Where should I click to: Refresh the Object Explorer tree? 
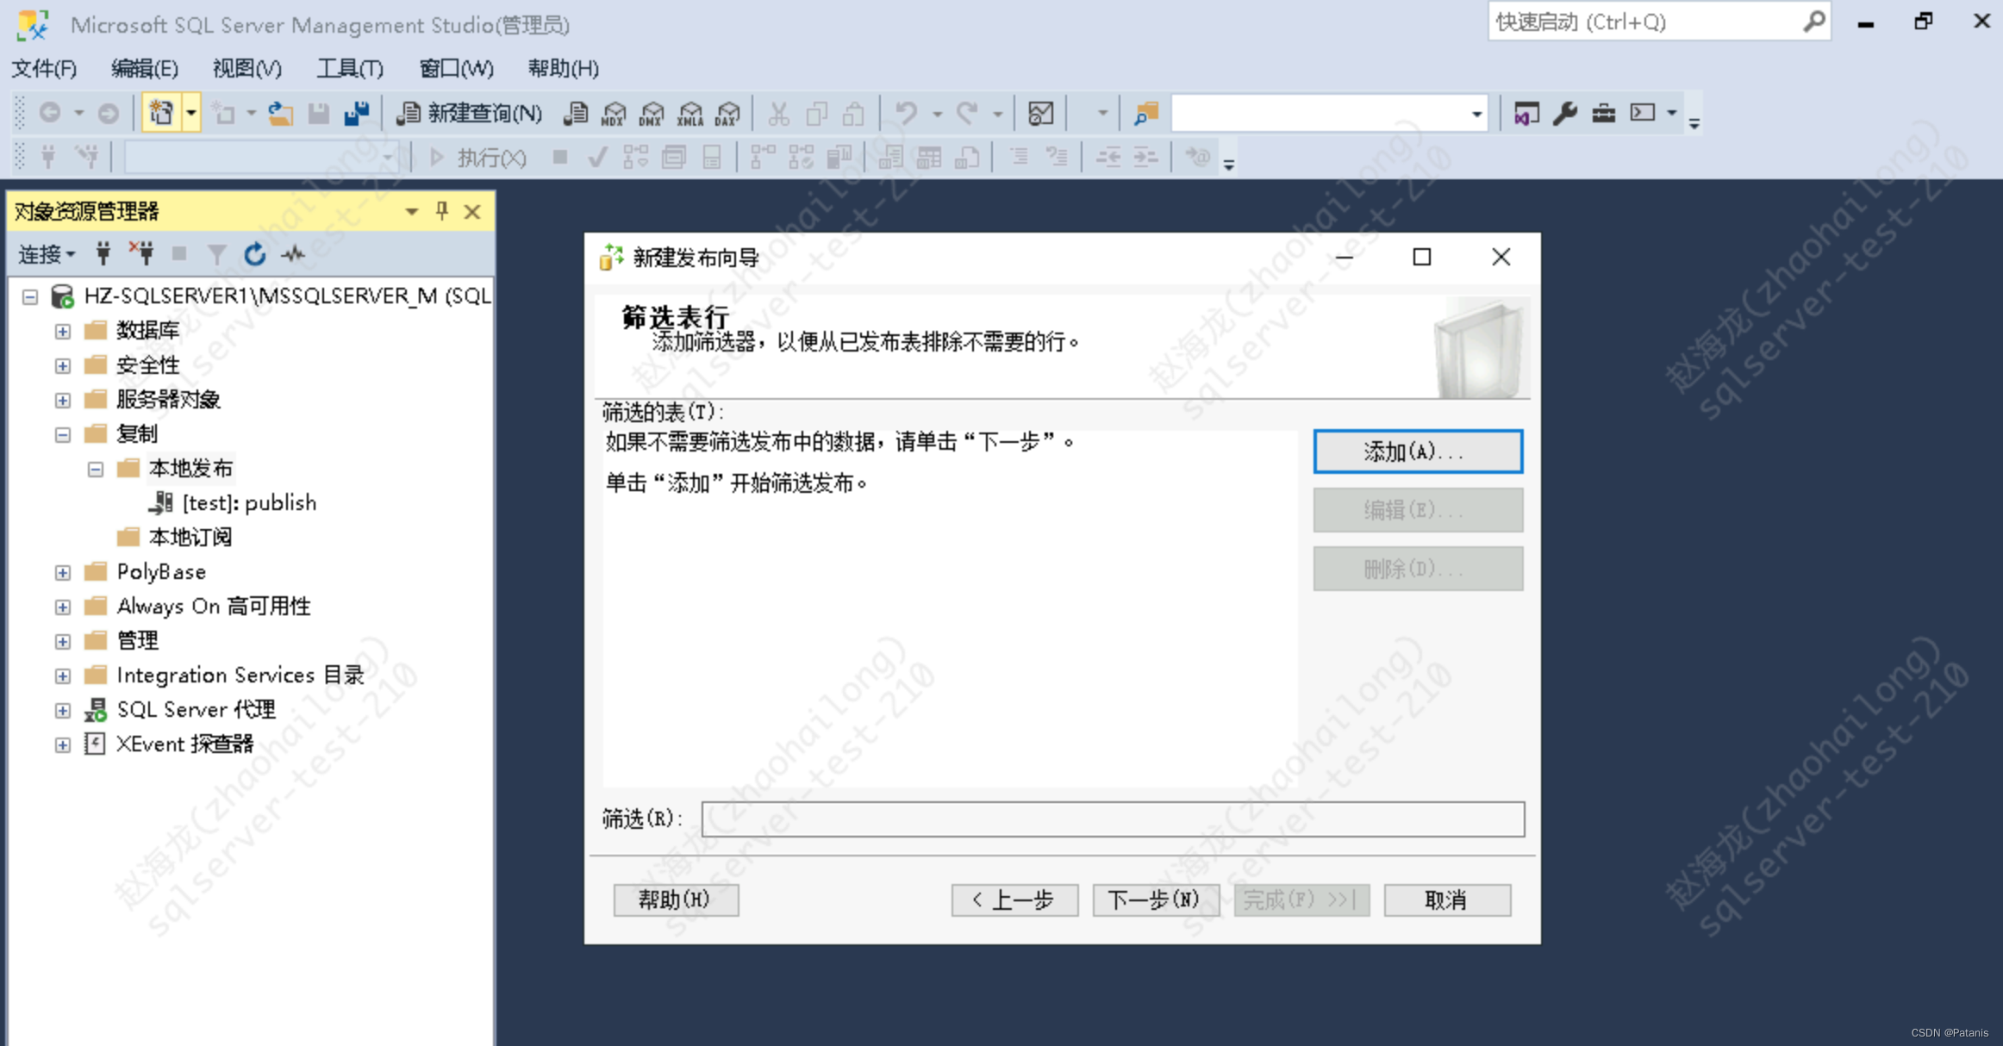coord(254,253)
